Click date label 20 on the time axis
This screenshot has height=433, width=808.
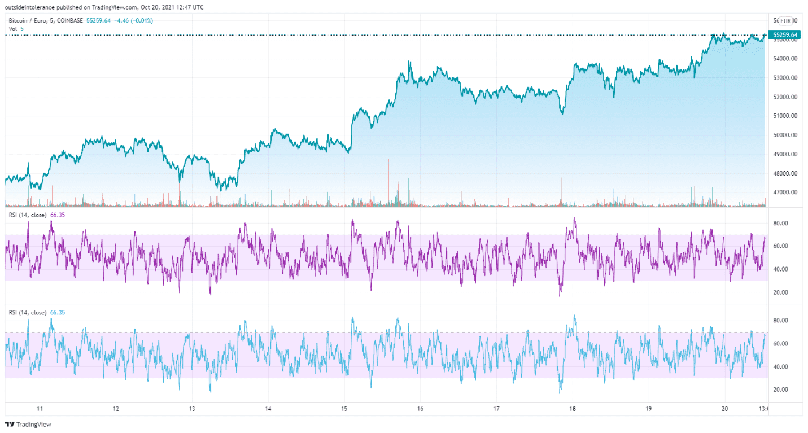(725, 409)
